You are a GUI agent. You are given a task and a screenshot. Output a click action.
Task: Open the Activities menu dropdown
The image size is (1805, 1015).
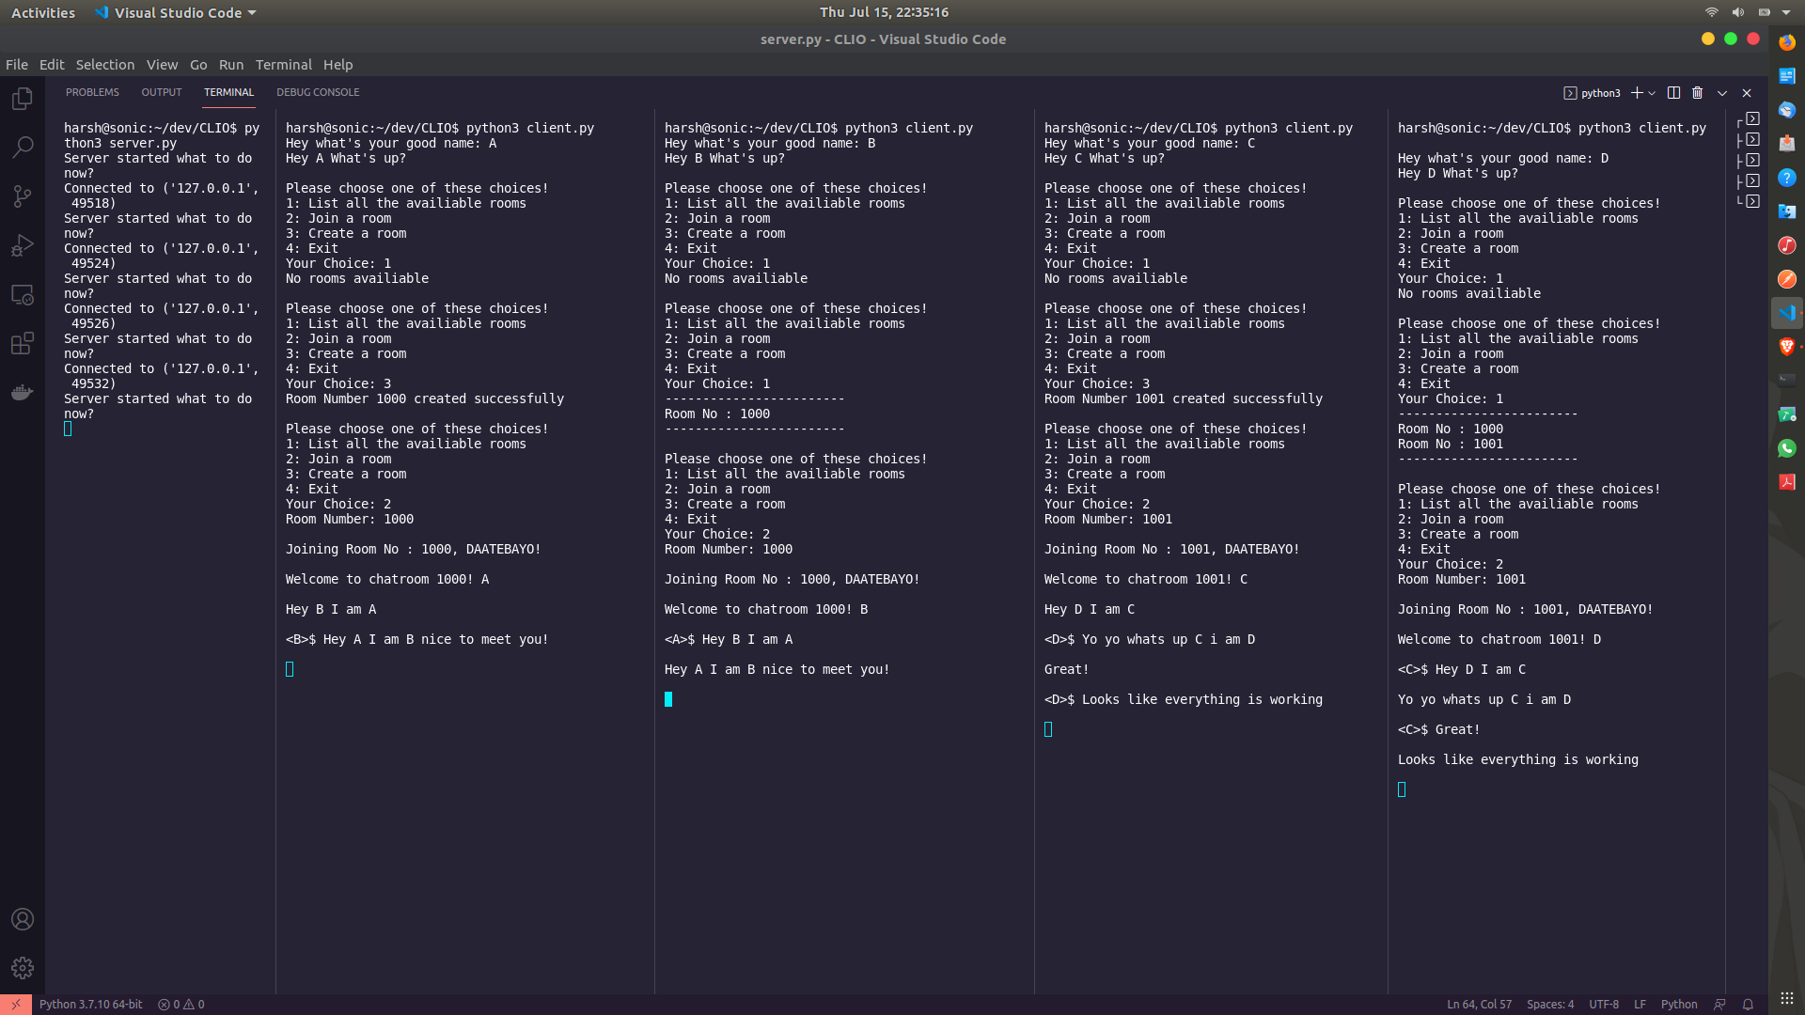click(x=43, y=12)
